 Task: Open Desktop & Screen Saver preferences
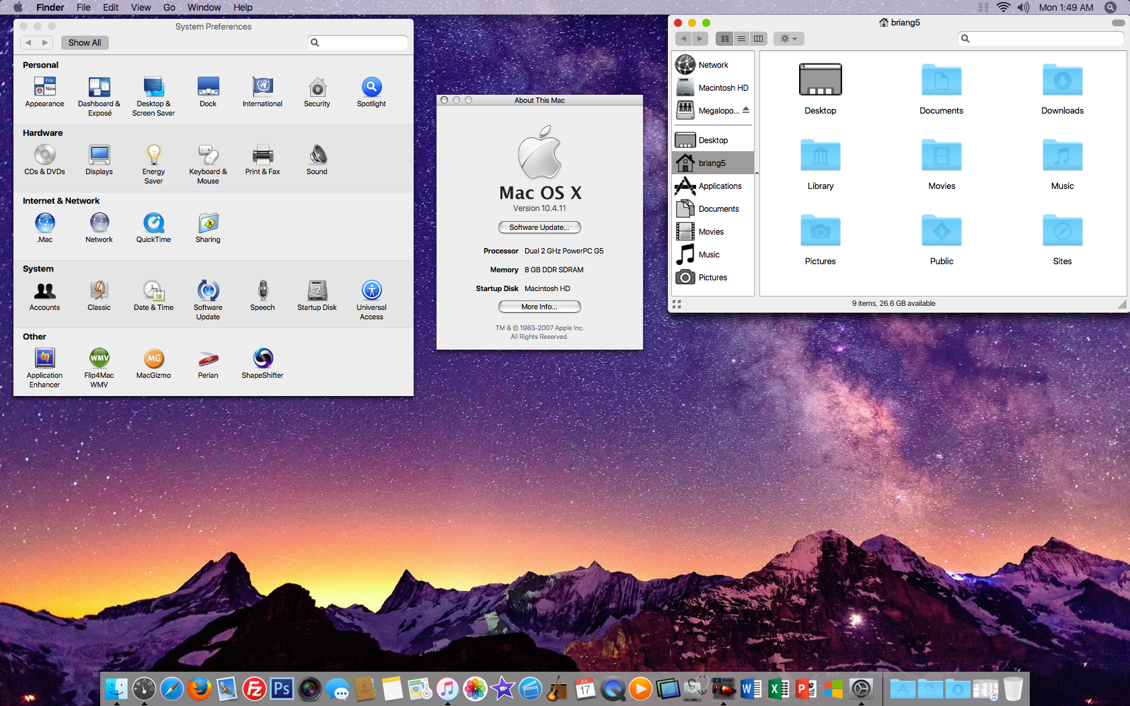(x=153, y=97)
